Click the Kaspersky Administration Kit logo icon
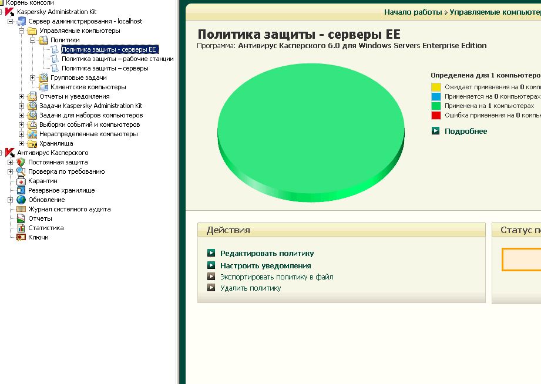 [10, 12]
